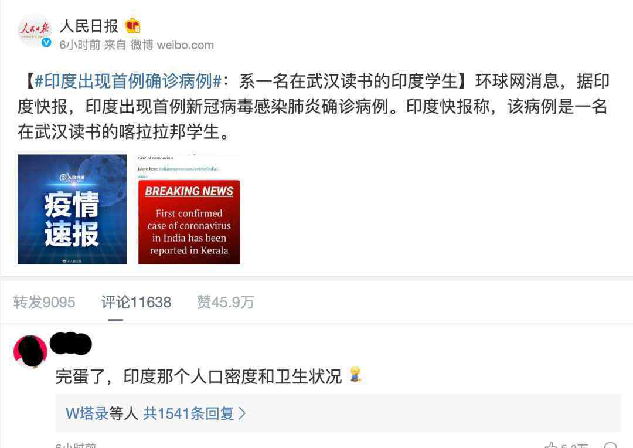Reply with the comment bubble icon
This screenshot has width=633, height=448.
(x=610, y=444)
